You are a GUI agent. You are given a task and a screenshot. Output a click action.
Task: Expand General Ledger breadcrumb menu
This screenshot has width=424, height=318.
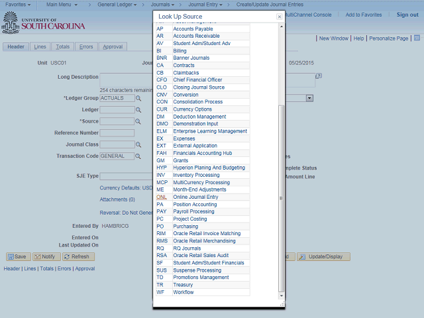117,5
